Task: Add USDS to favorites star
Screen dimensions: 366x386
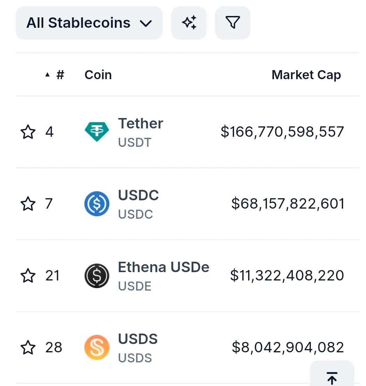Action: 28,347
